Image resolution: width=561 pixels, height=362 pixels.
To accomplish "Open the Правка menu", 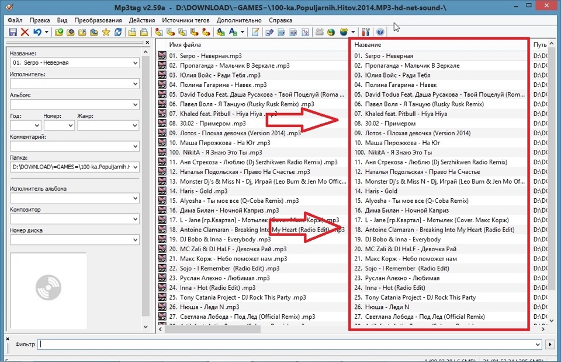I will pos(40,20).
